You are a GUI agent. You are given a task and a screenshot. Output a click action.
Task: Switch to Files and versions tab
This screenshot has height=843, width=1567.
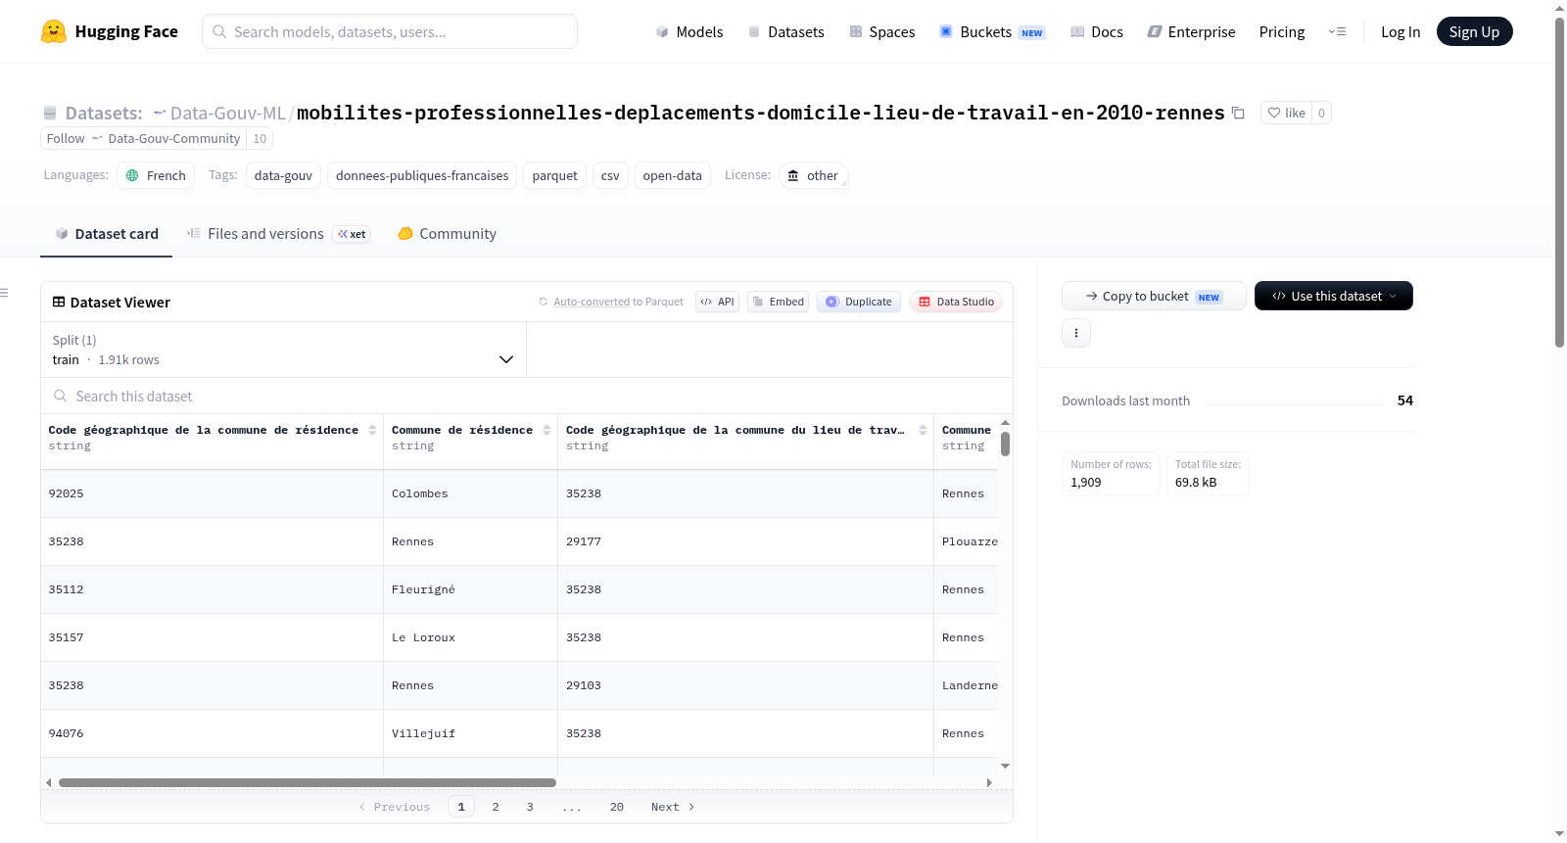coord(278,233)
